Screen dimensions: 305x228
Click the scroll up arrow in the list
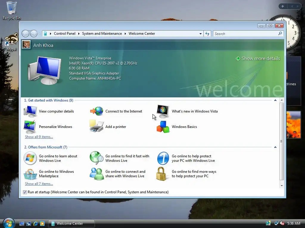(x=281, y=100)
